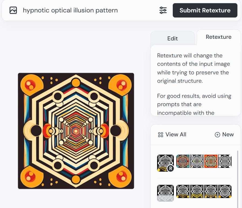This screenshot has width=242, height=208.
Task: Select the Retexture tab
Action: tap(219, 37)
